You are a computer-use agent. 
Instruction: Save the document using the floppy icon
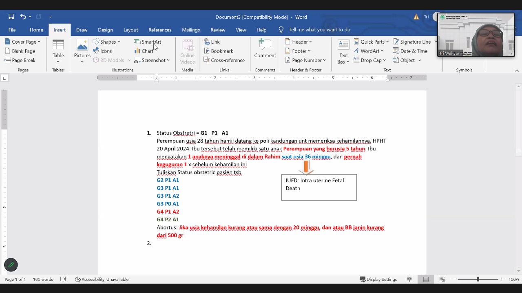pyautogui.click(x=11, y=17)
